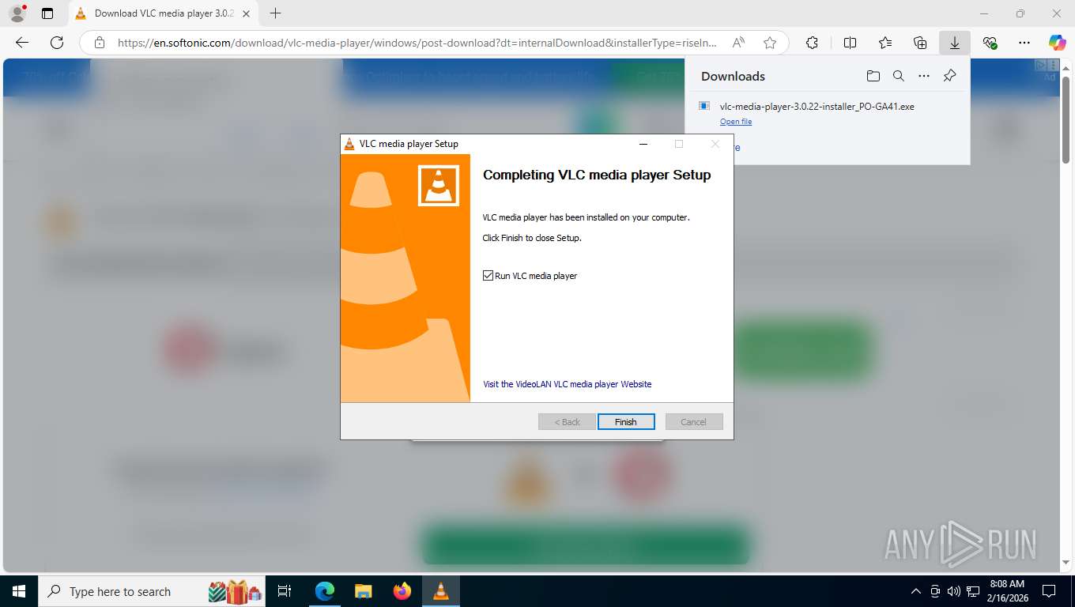Open tab actions menu icon
This screenshot has height=607, width=1075.
pos(47,13)
